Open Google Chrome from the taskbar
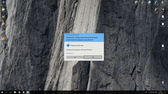Image resolution: width=168 pixels, height=94 pixels. [19, 92]
